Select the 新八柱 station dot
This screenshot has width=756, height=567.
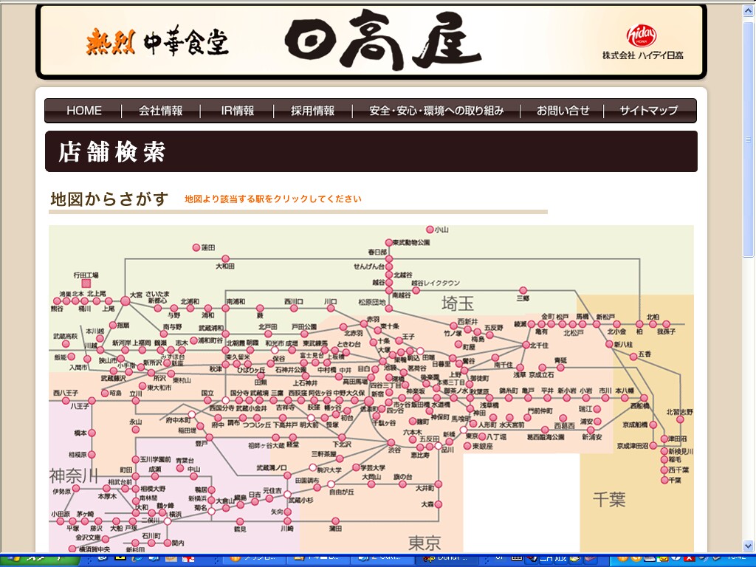pyautogui.click(x=609, y=344)
